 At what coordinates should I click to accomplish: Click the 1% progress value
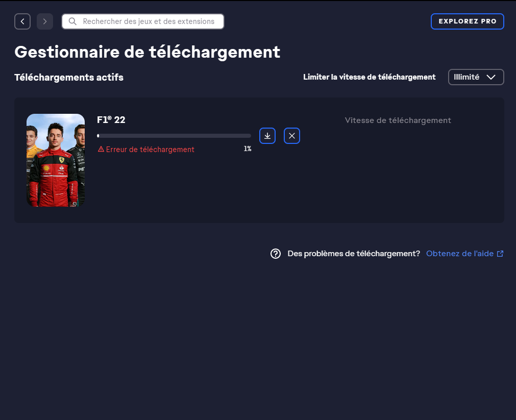pyautogui.click(x=248, y=149)
